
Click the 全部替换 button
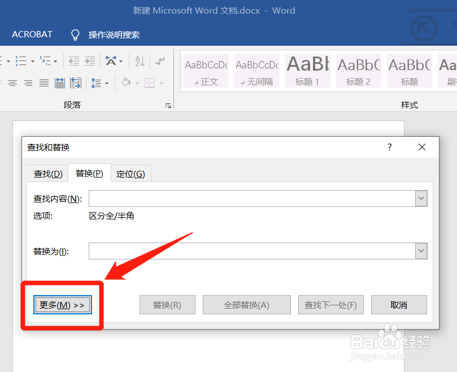point(246,305)
